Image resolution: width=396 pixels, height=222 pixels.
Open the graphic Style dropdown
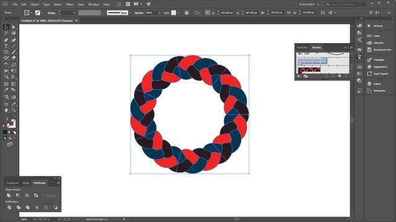pyautogui.click(x=178, y=12)
